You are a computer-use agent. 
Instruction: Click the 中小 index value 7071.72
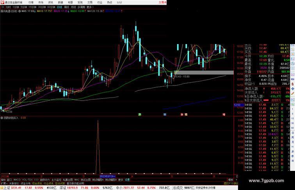(128, 188)
